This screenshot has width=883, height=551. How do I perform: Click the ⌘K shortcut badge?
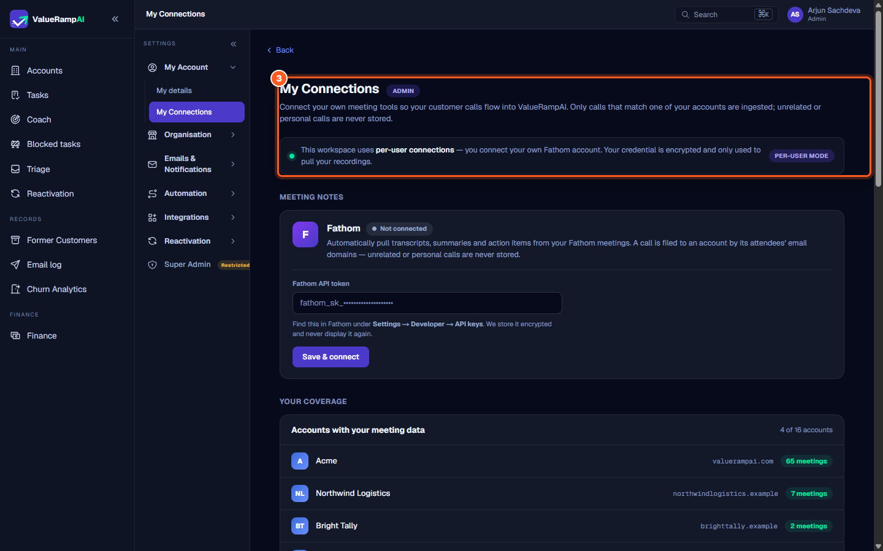pos(763,14)
